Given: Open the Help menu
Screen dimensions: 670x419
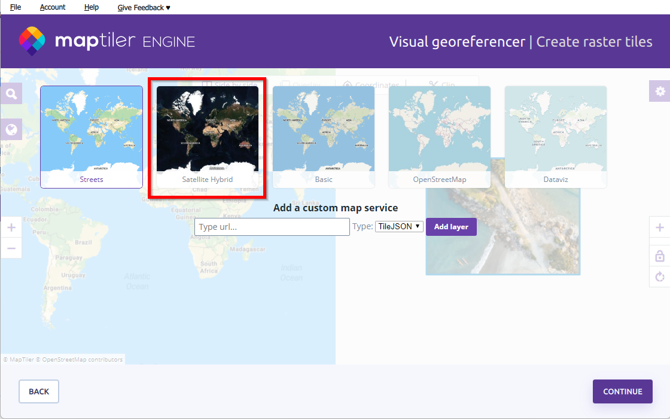Looking at the screenshot, I should pyautogui.click(x=92, y=7).
